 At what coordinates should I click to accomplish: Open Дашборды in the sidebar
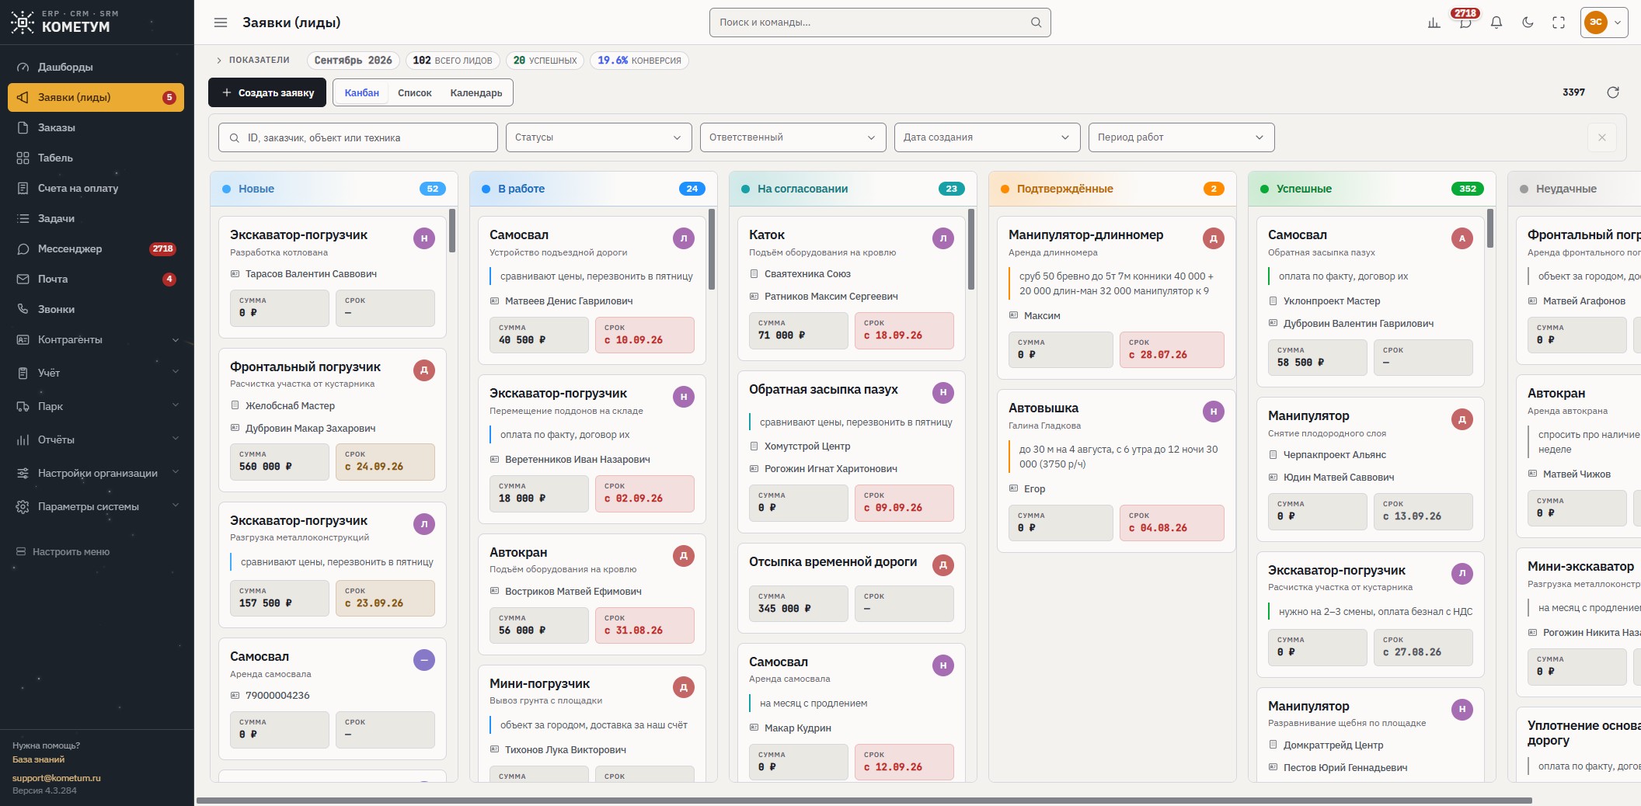pyautogui.click(x=96, y=67)
